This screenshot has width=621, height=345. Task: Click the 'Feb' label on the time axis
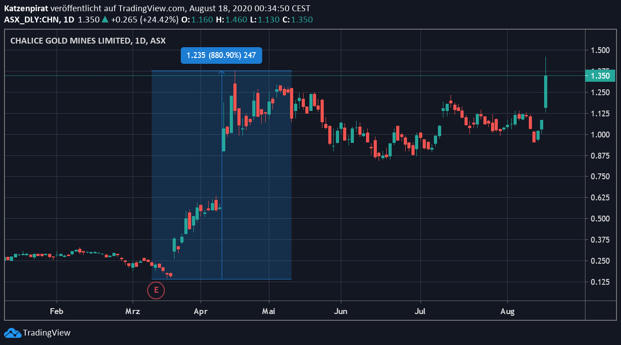click(56, 311)
